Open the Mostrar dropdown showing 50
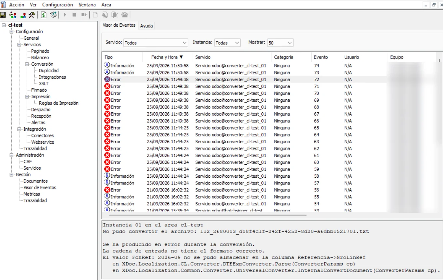The image size is (443, 280). [280, 43]
